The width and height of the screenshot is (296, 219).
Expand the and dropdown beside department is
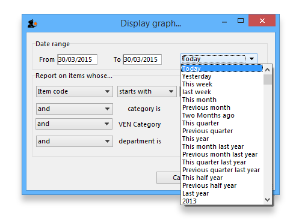click(x=75, y=141)
